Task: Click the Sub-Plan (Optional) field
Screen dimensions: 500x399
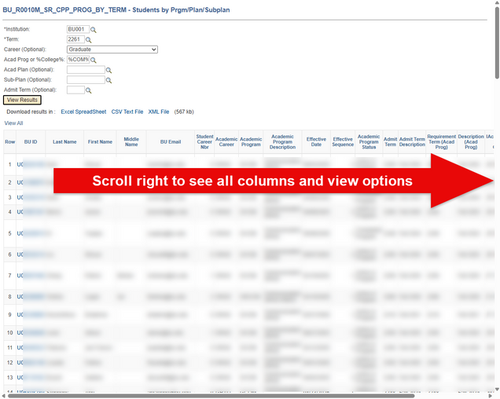Action: click(x=86, y=80)
